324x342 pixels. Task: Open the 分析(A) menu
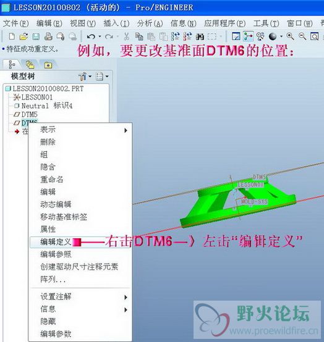[150, 23]
